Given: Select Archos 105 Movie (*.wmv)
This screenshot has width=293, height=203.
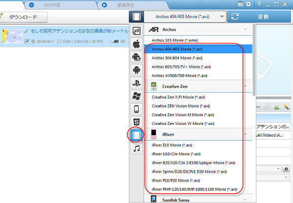Looking at the screenshot, I should pos(198,40).
